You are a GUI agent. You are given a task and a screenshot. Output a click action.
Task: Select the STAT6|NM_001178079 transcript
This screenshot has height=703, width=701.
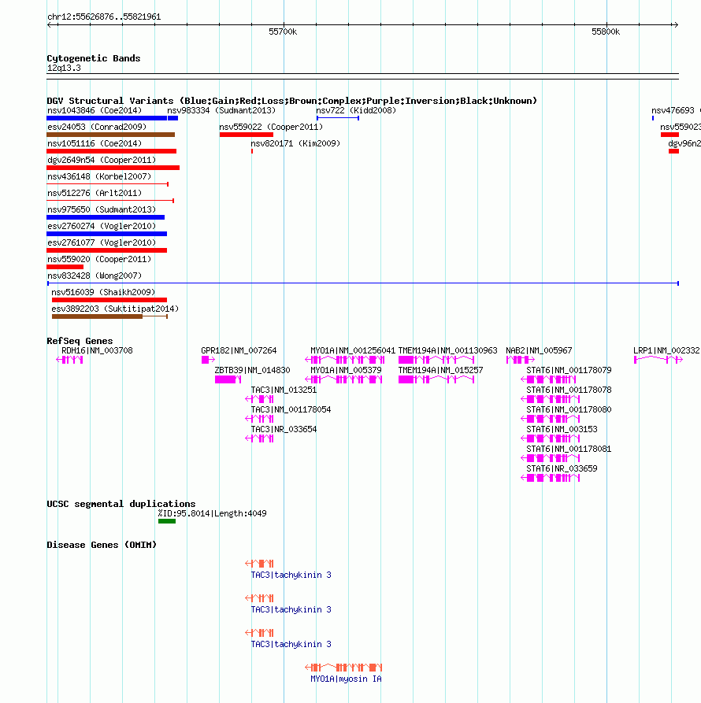548,379
